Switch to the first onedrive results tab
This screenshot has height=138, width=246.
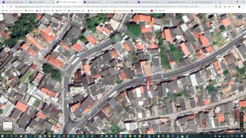pos(14,2)
